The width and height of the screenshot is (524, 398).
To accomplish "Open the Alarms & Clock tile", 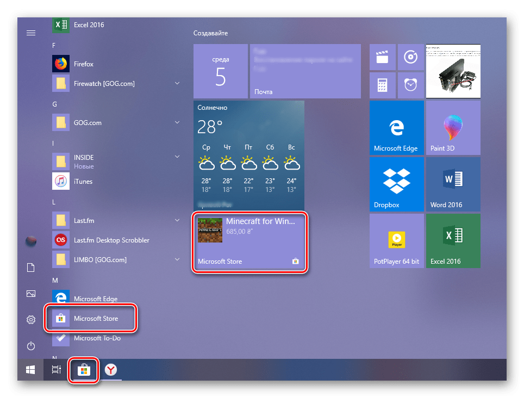I will (411, 85).
